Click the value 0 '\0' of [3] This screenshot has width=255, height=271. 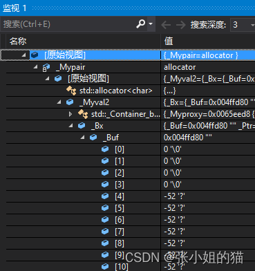173,185
